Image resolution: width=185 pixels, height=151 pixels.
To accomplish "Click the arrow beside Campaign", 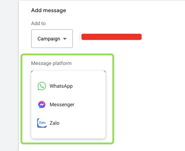I will [65, 39].
